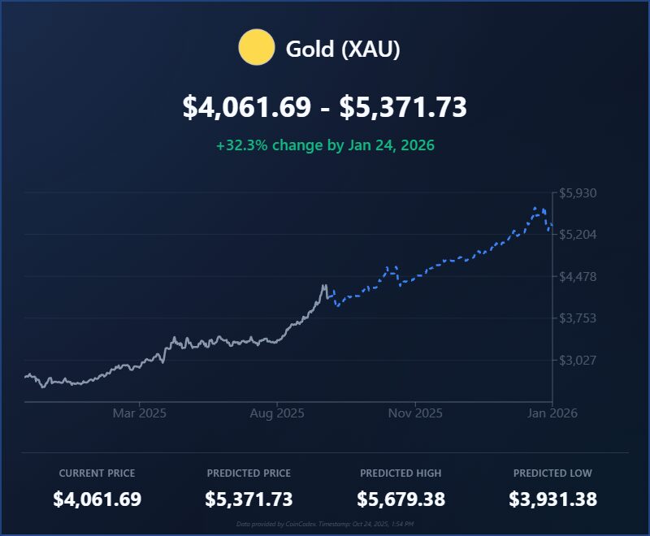Click the $3,931.38 Predicted Low value
Image resolution: width=650 pixels, height=536 pixels.
click(552, 499)
